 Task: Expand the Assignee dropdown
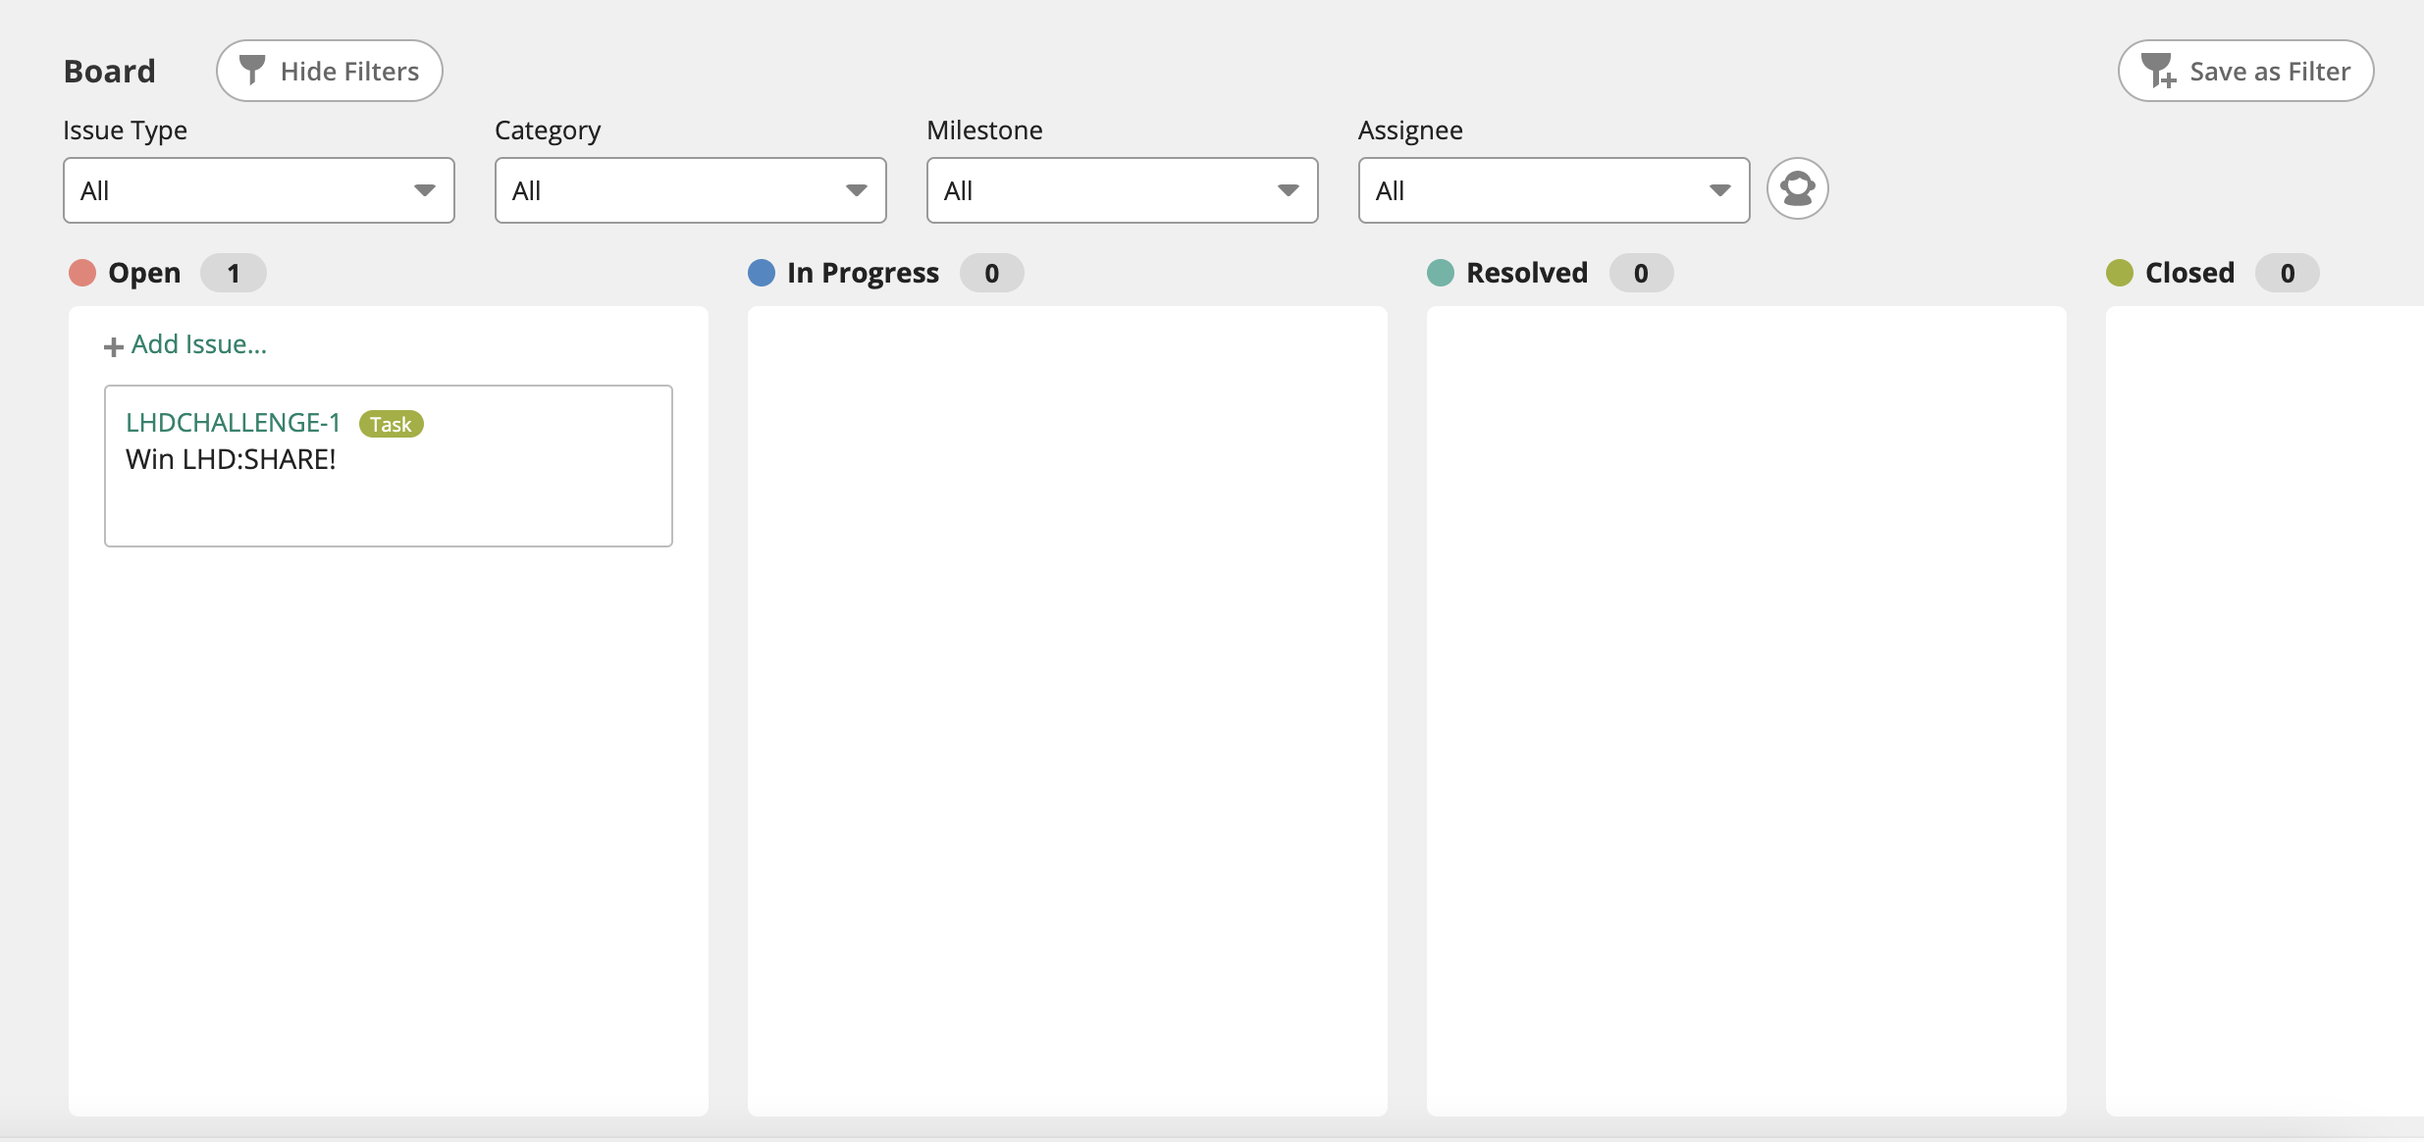(x=1555, y=190)
